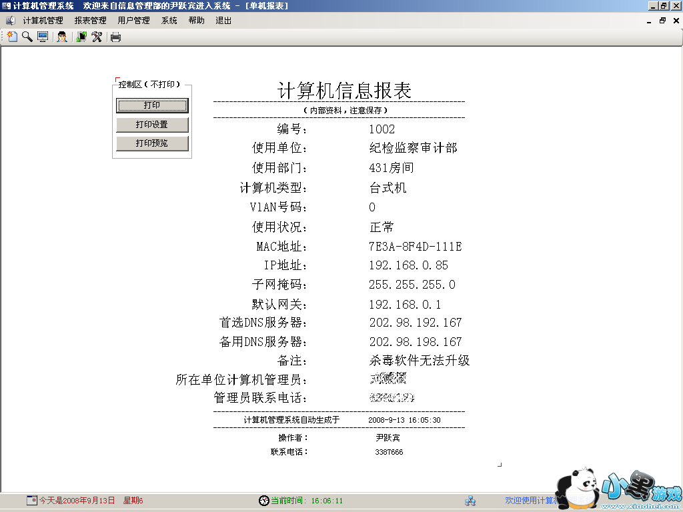The height and width of the screenshot is (512, 683).
Task: Click the hammer and wrench tools icon
Action: click(97, 37)
